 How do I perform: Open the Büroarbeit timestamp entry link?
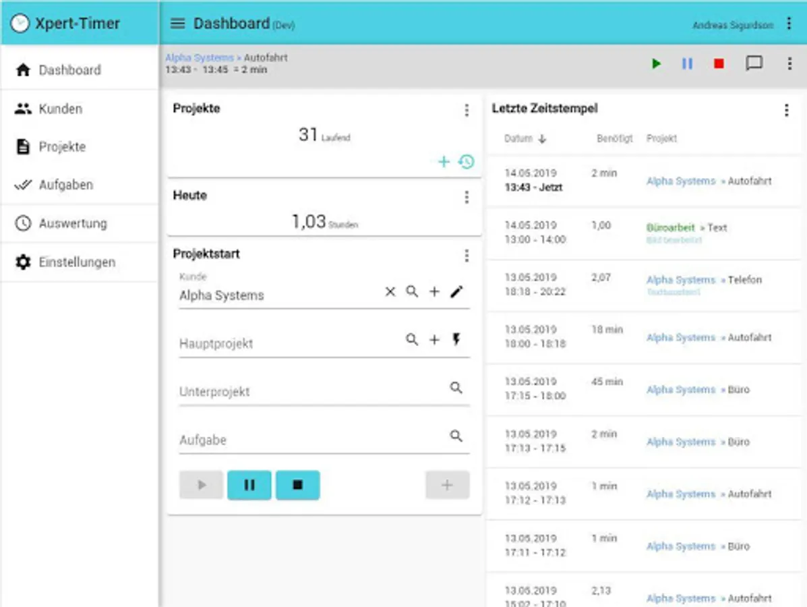[670, 227]
